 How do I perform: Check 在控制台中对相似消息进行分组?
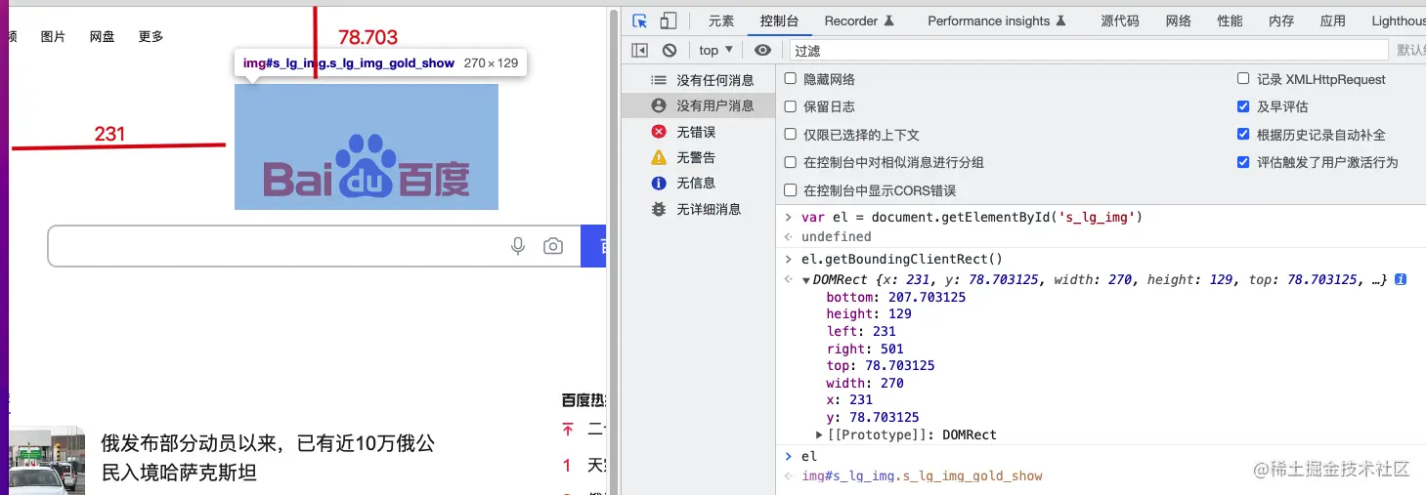(x=791, y=162)
